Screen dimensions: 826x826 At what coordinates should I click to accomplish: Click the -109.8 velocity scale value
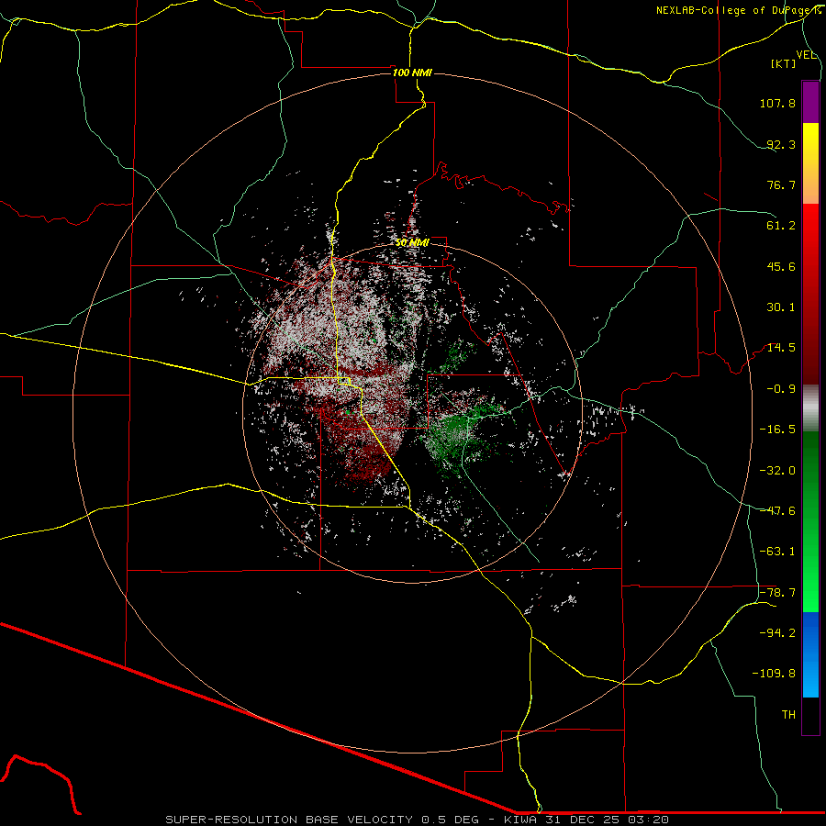coord(774,674)
